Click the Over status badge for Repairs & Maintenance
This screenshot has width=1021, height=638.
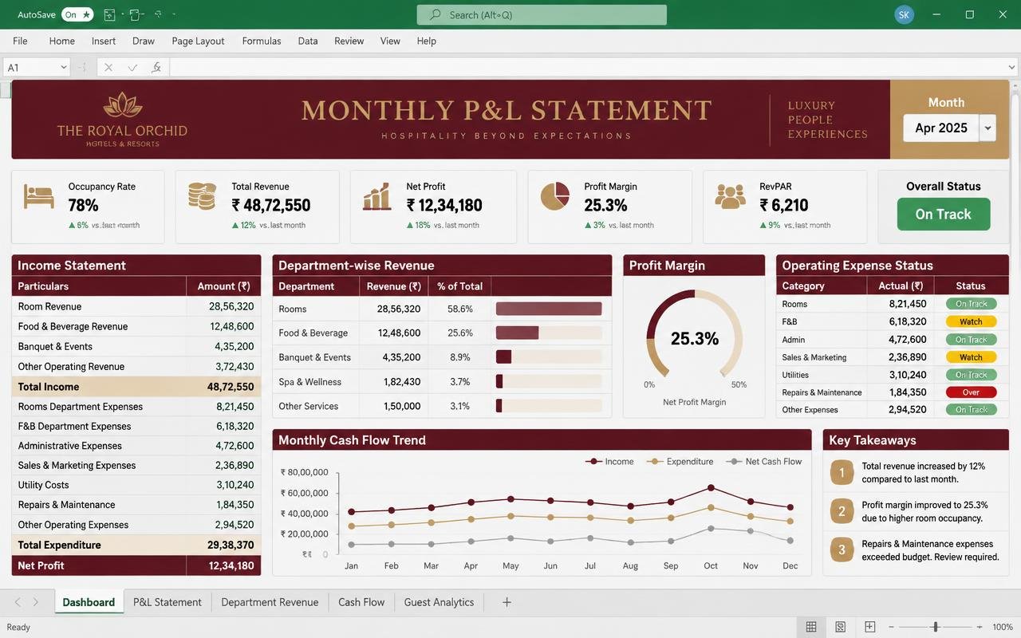[971, 392]
